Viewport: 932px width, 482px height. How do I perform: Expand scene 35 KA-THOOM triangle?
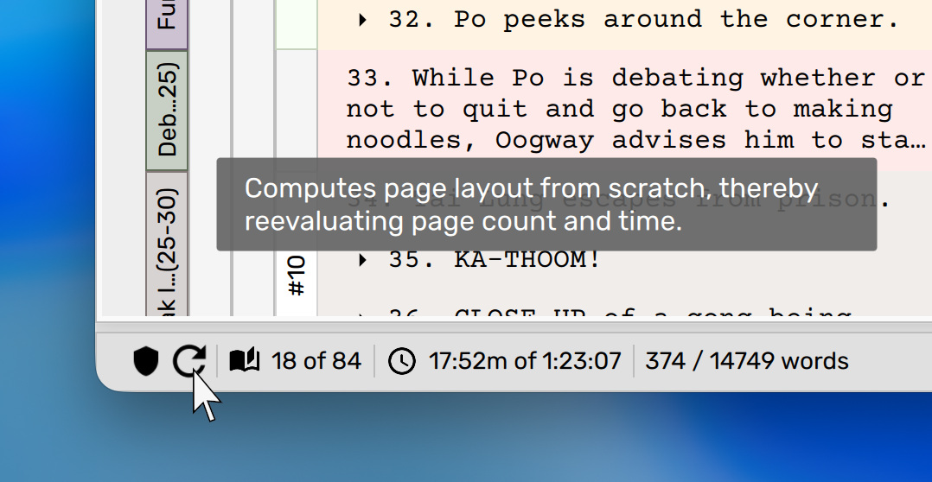(x=363, y=259)
